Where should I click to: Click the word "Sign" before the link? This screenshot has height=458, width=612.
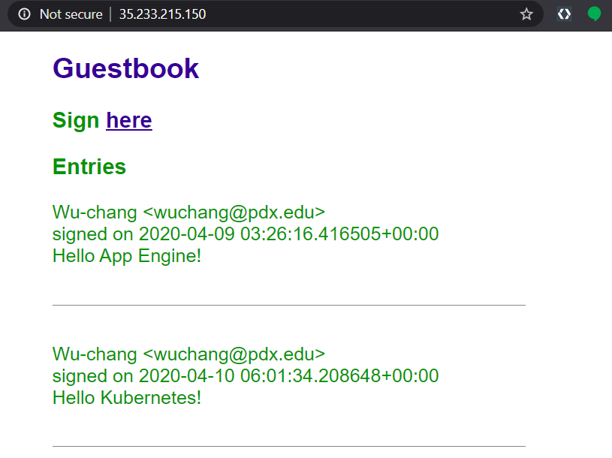pos(76,120)
